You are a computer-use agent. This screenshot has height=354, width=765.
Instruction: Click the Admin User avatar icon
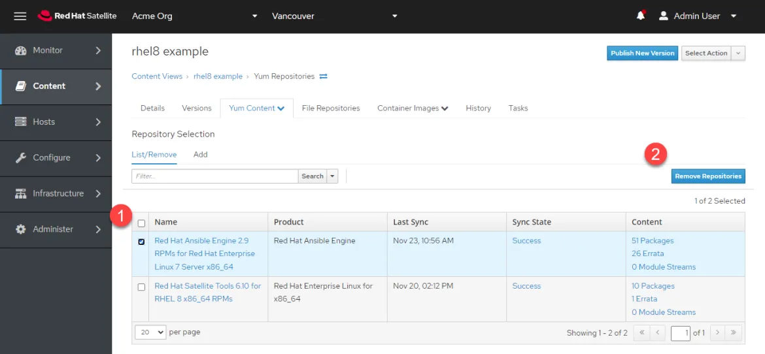(x=664, y=16)
